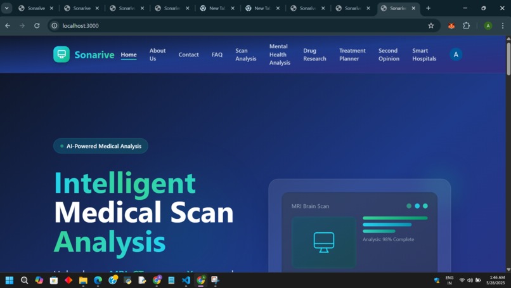Click the battery tray icon

point(478,280)
